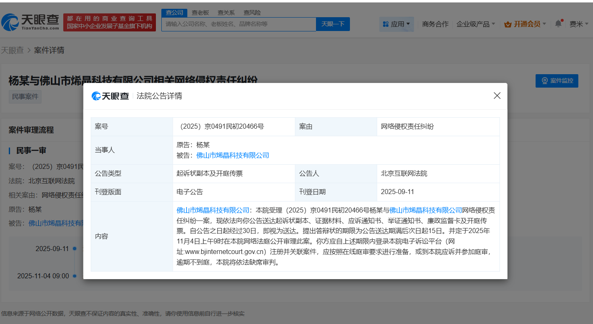Click the 天眼一下 search button
The width and height of the screenshot is (593, 324).
pyautogui.click(x=333, y=24)
